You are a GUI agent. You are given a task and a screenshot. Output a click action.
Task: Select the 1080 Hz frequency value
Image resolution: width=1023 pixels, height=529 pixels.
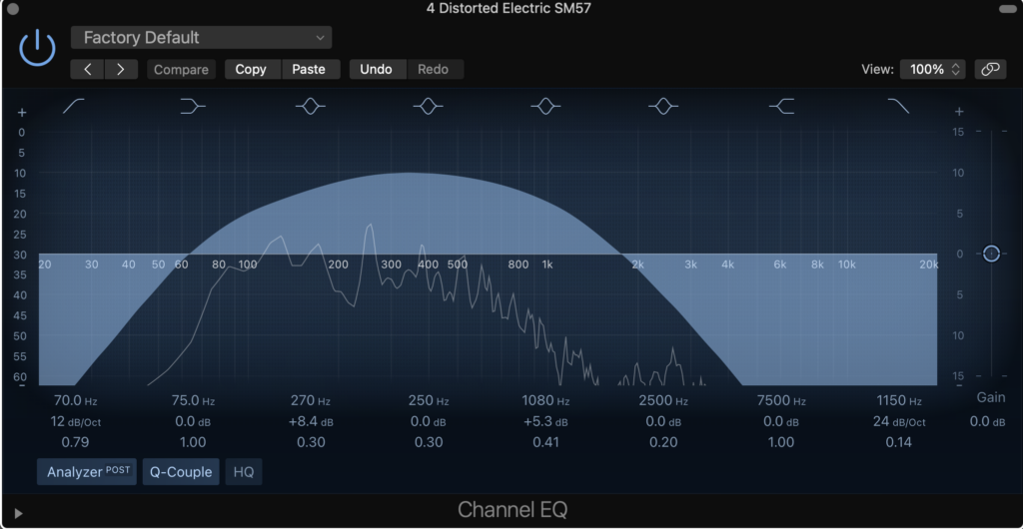[x=546, y=400]
